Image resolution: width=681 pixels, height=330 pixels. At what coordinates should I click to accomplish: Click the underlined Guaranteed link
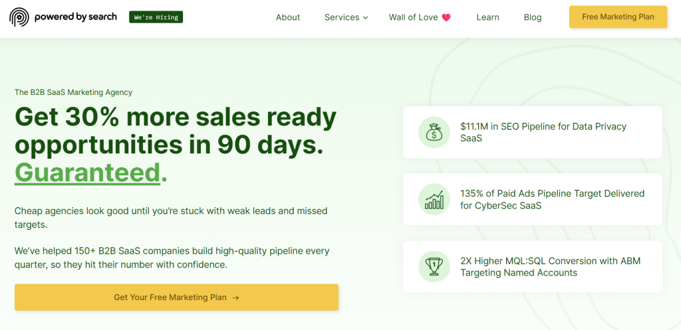[x=87, y=172]
